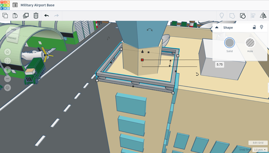This screenshot has height=153, width=269.
Task: Click the Align tool icon
Action: click(253, 15)
